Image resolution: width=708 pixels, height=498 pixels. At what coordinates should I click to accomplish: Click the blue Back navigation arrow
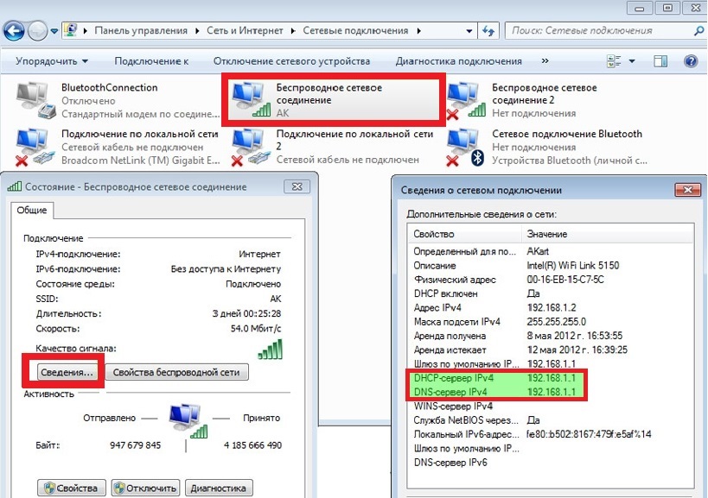(x=14, y=31)
